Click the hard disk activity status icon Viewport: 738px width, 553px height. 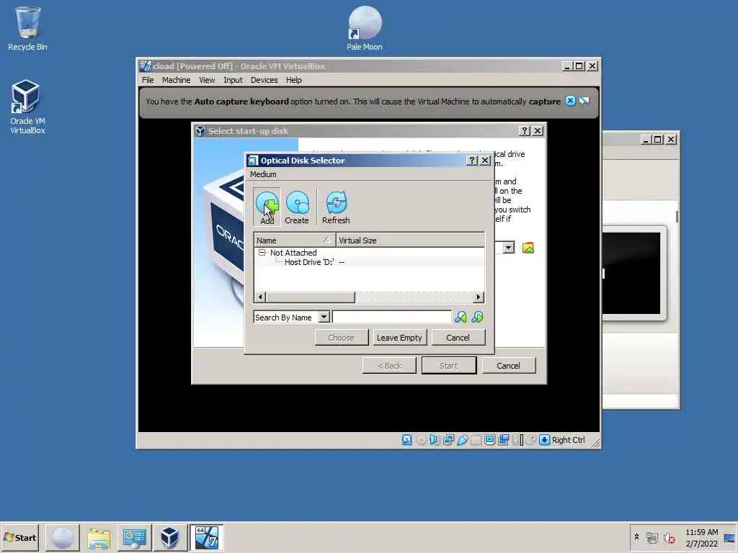coord(407,440)
